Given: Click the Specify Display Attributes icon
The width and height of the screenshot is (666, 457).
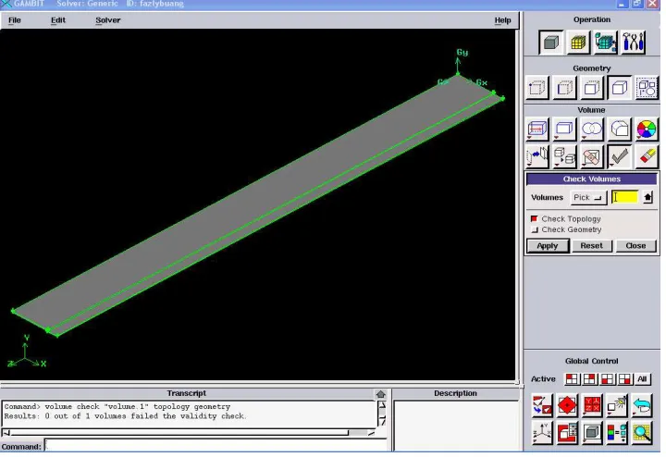Looking at the screenshot, I should point(567,433).
